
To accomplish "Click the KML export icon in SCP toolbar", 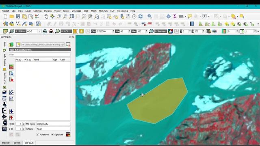I will 214,31.
